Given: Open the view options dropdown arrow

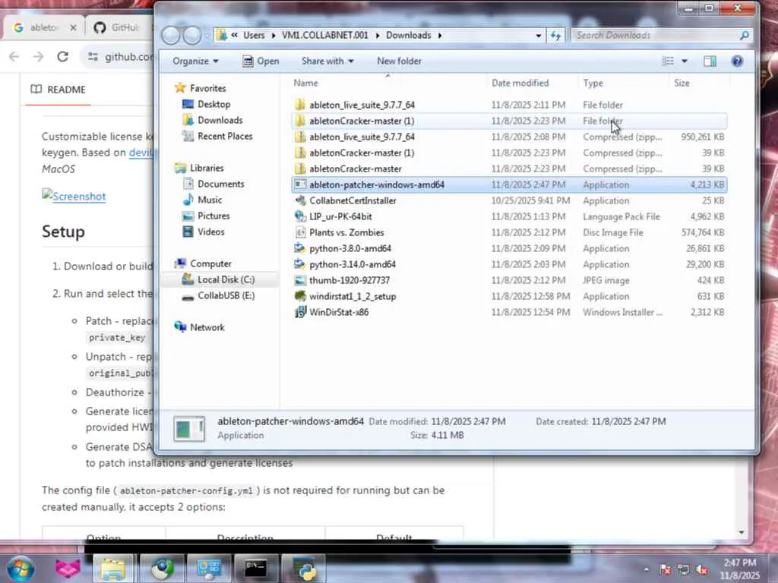Looking at the screenshot, I should pyautogui.click(x=685, y=61).
